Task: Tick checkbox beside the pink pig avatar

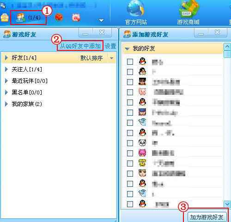Action: (130, 92)
